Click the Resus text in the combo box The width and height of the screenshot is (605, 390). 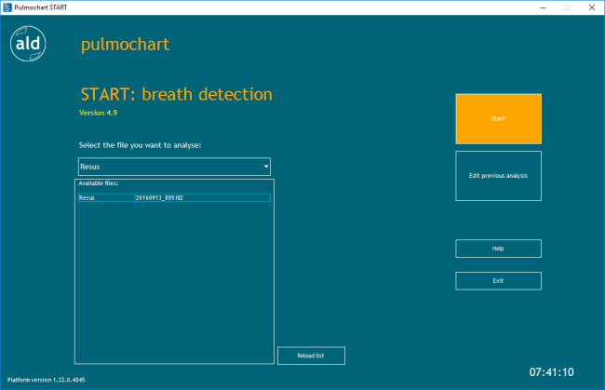[90, 167]
